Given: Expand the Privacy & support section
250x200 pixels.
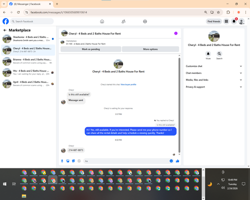Looking at the screenshot, I should click(214, 87).
